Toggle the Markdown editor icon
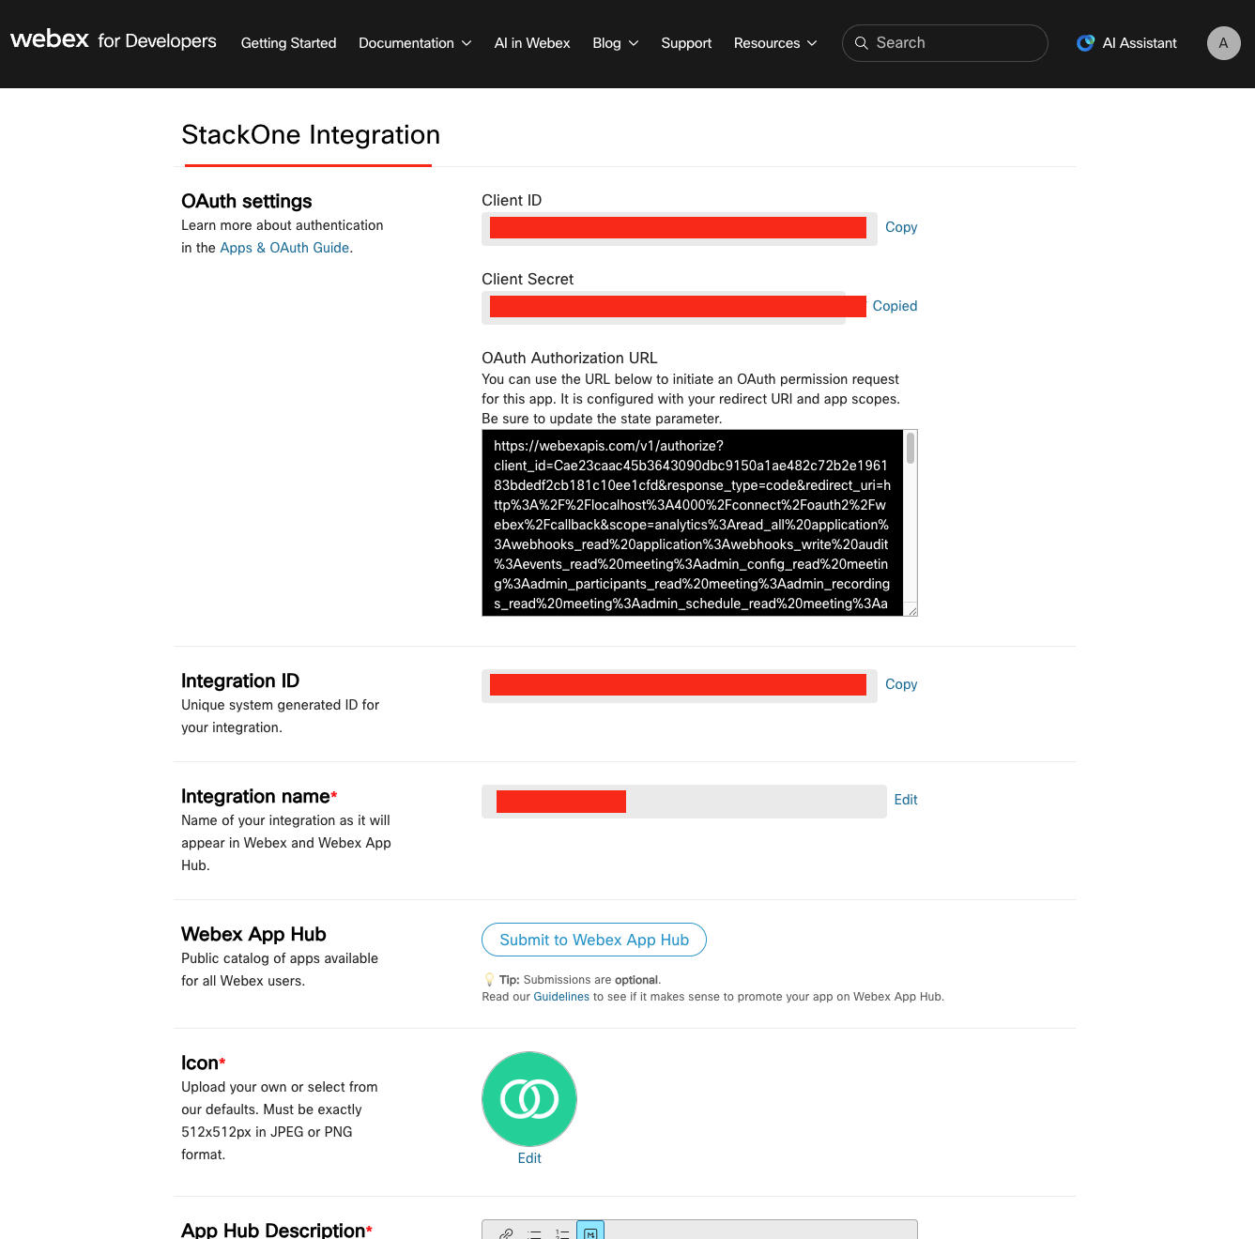 tap(590, 1231)
